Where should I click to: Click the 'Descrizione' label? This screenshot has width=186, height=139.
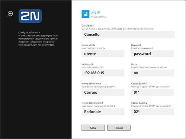pyautogui.click(x=87, y=26)
